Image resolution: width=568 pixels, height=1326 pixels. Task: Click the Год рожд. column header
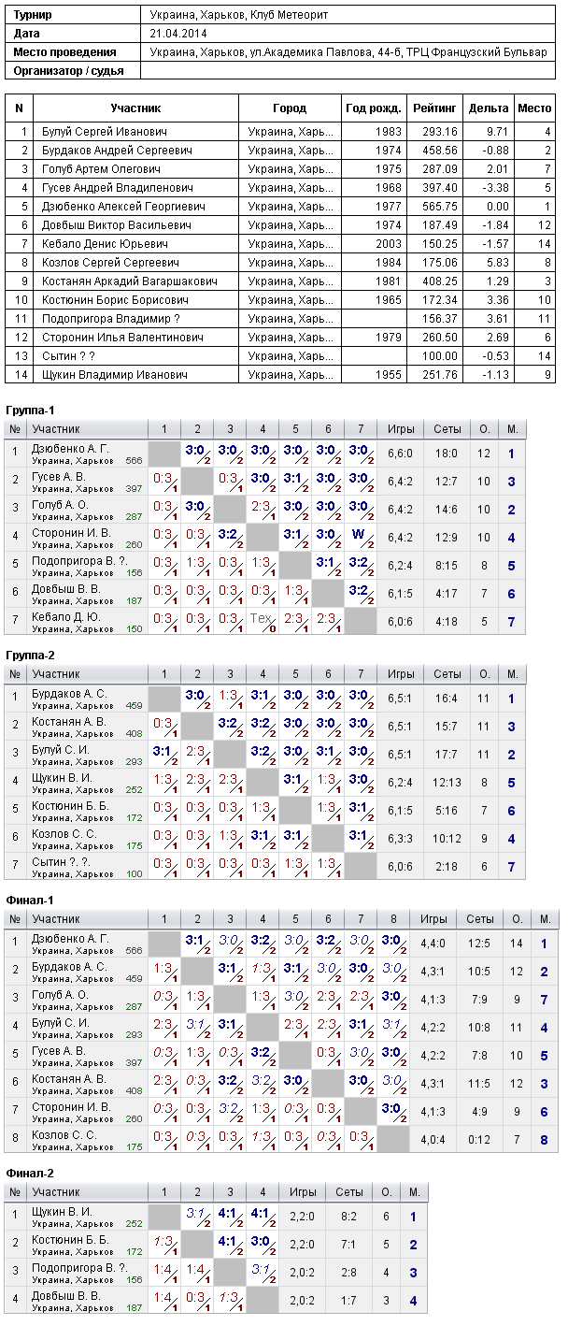373,108
